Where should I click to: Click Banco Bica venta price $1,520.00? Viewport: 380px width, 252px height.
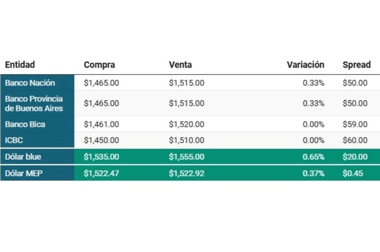[x=187, y=124]
